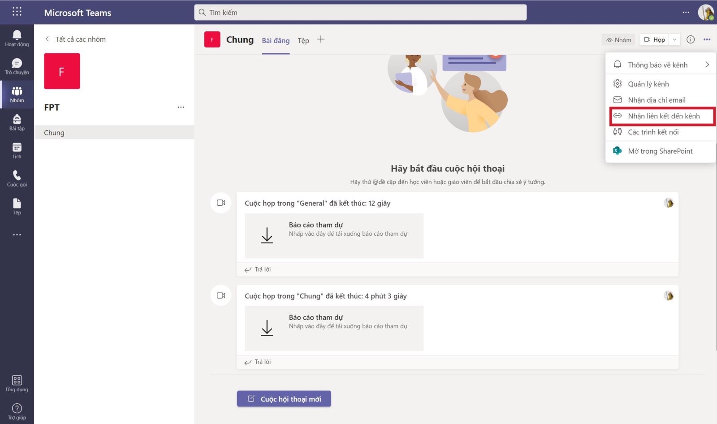
Task: Open more options for the FPT team
Action: point(181,107)
